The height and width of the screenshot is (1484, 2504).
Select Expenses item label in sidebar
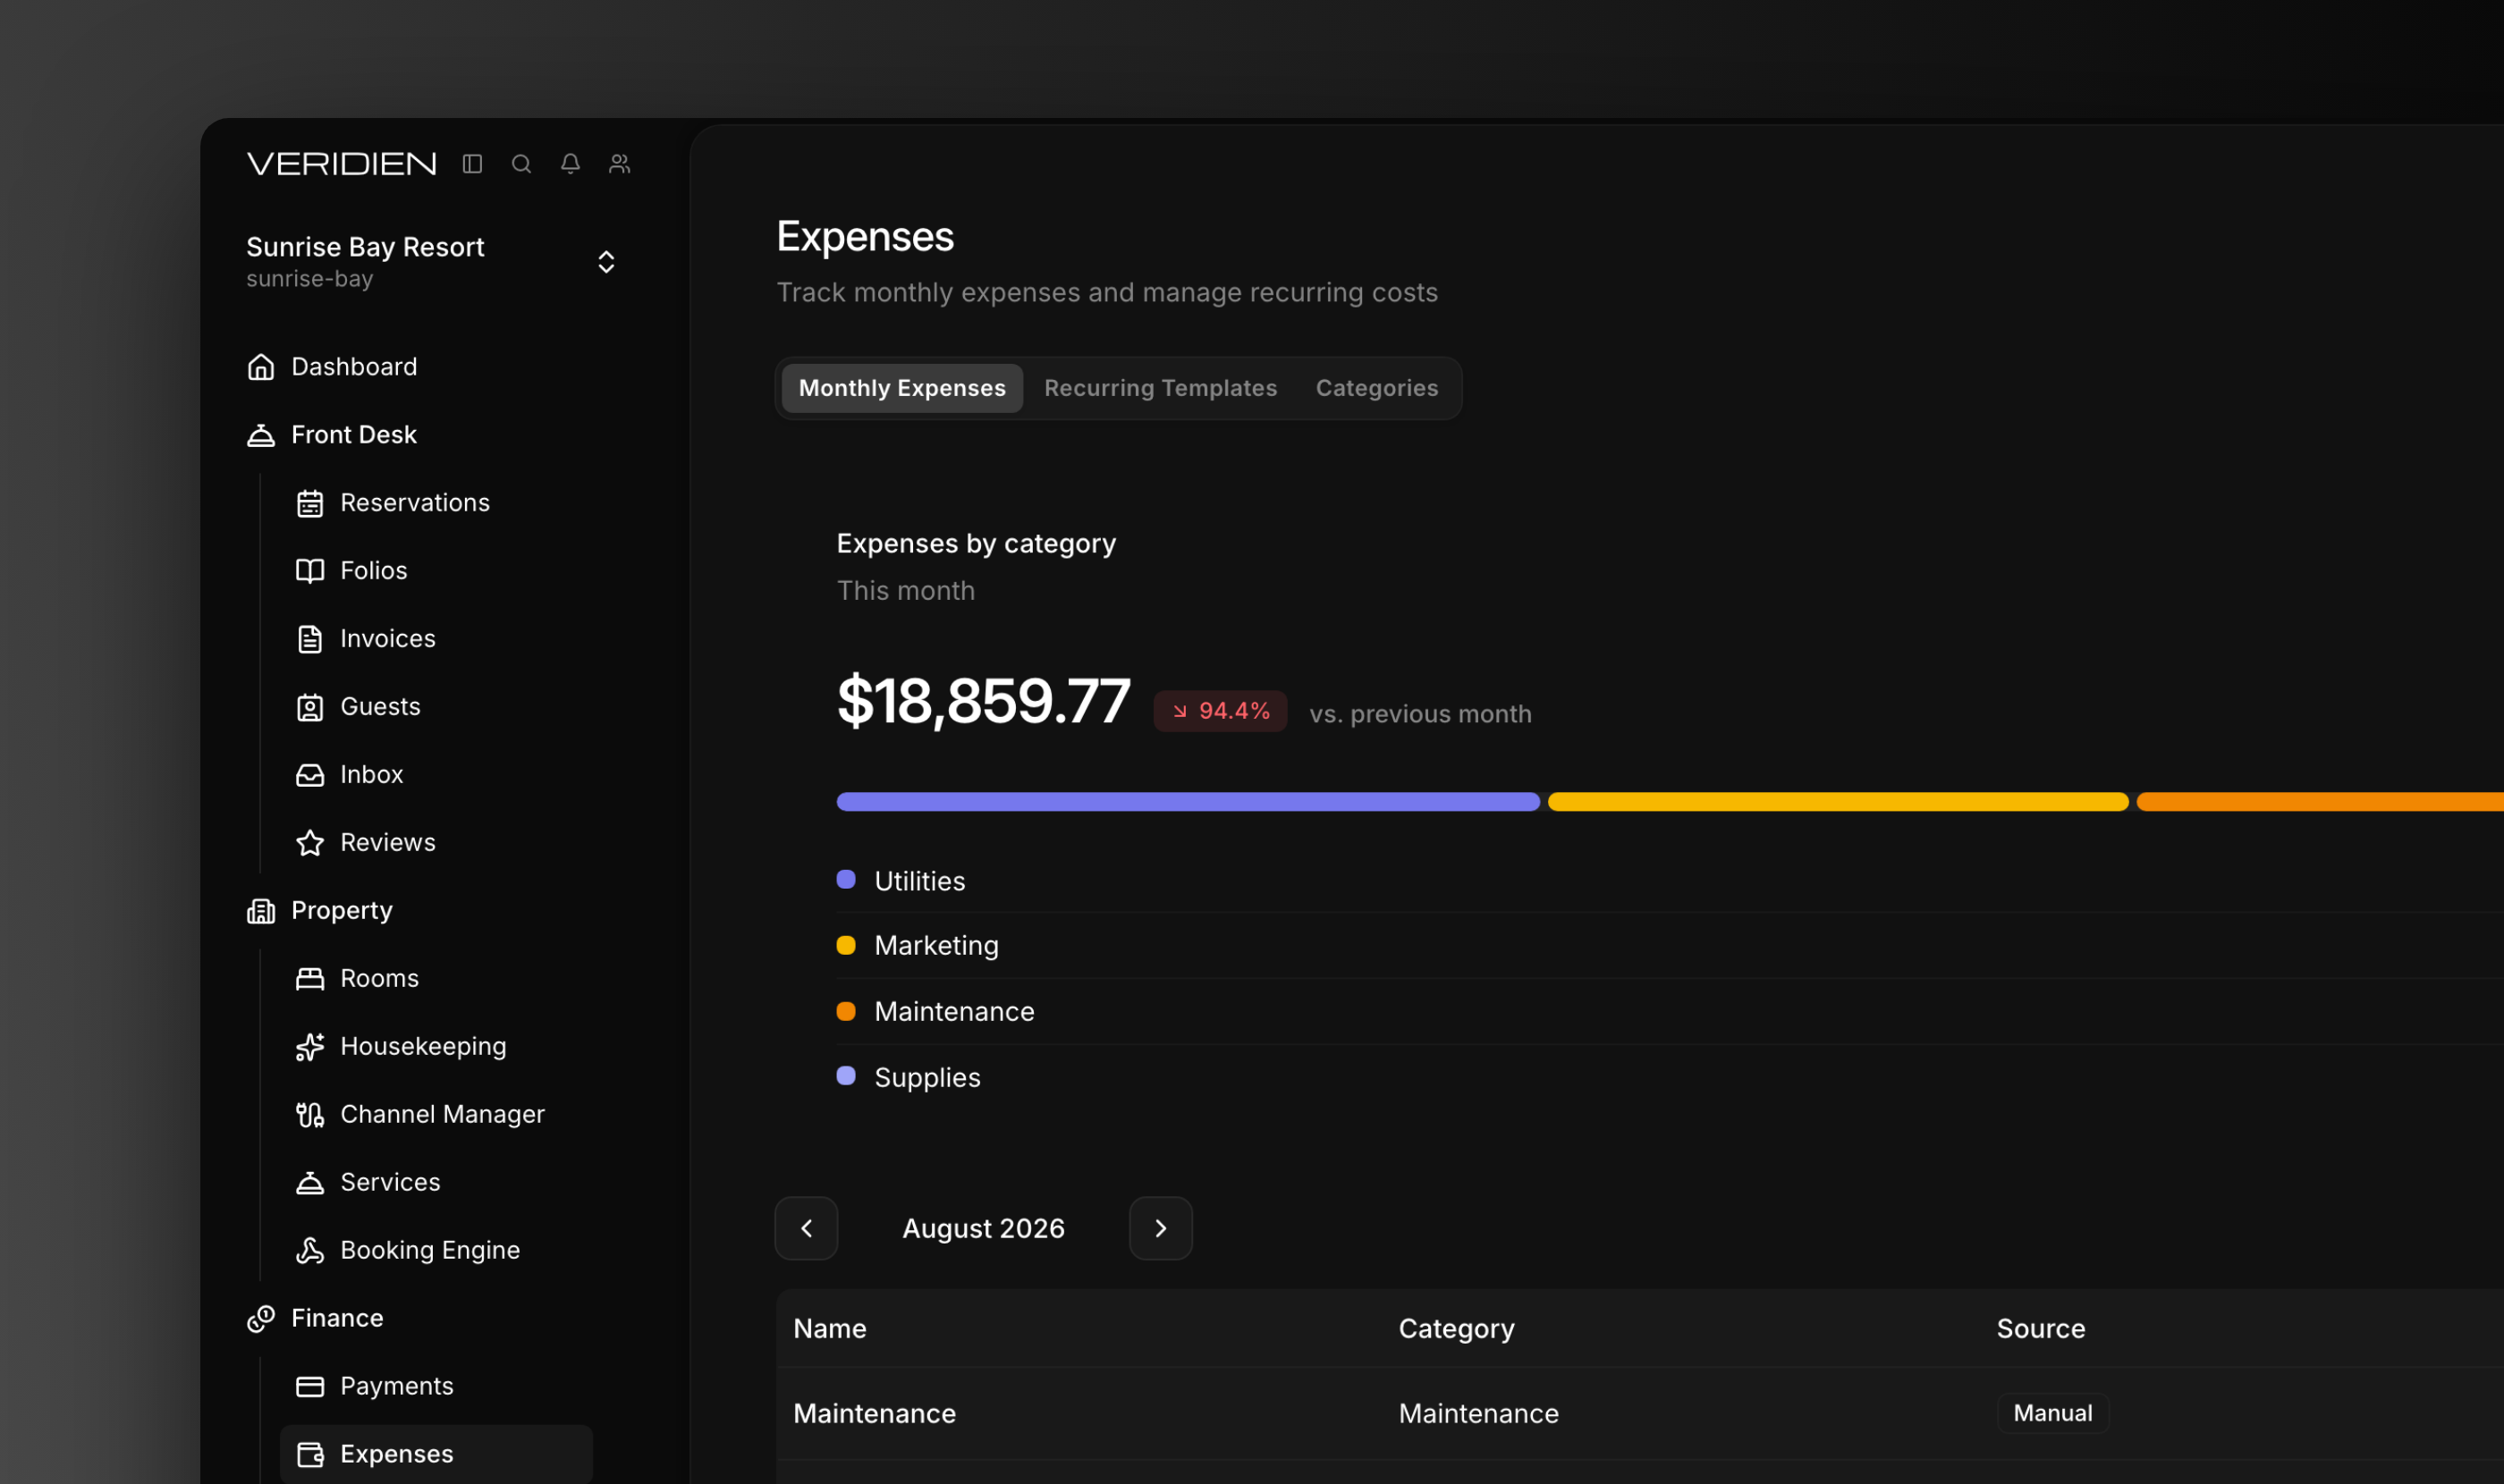(x=397, y=1455)
